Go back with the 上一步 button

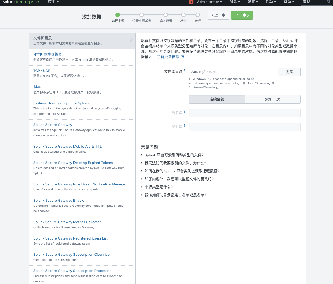click(218, 15)
